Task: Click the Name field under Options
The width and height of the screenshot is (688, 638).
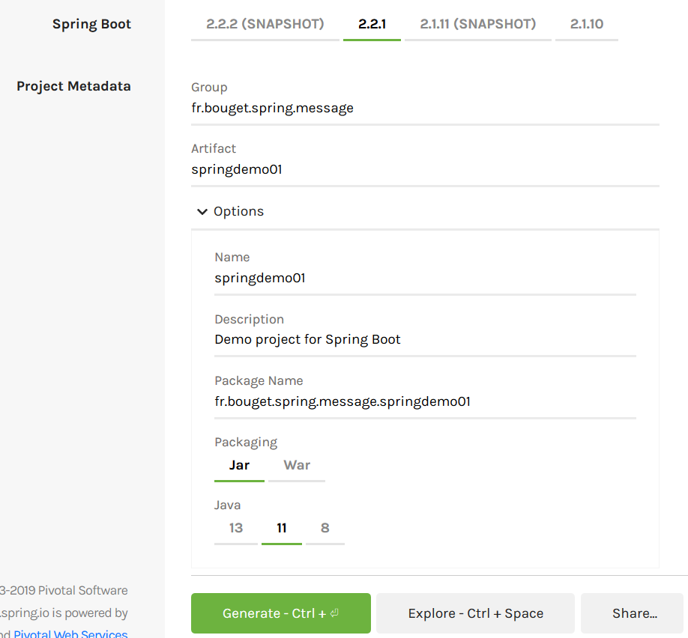Action: (424, 279)
